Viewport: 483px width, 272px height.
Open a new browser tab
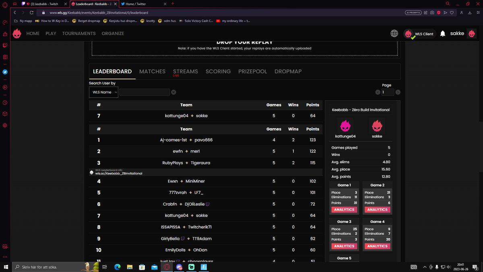click(173, 4)
